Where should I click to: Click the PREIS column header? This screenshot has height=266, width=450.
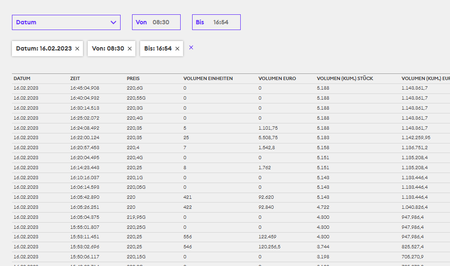[133, 79]
